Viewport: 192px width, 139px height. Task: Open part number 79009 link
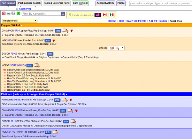[x=14, y=54]
